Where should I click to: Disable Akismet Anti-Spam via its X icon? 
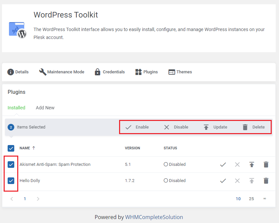click(x=237, y=165)
